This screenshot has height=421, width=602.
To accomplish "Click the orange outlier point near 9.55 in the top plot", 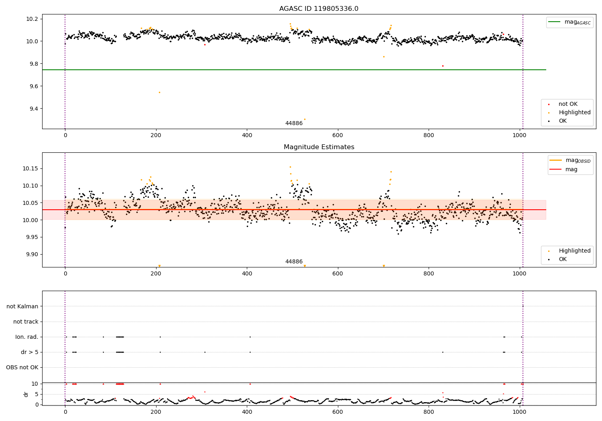I will tap(159, 93).
